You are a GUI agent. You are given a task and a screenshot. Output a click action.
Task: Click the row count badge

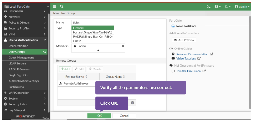133,103
